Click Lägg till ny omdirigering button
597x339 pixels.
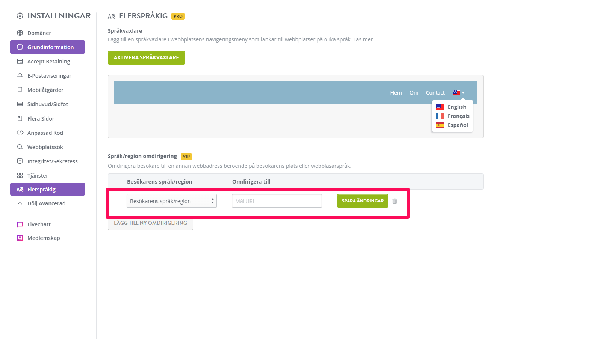[x=150, y=223]
